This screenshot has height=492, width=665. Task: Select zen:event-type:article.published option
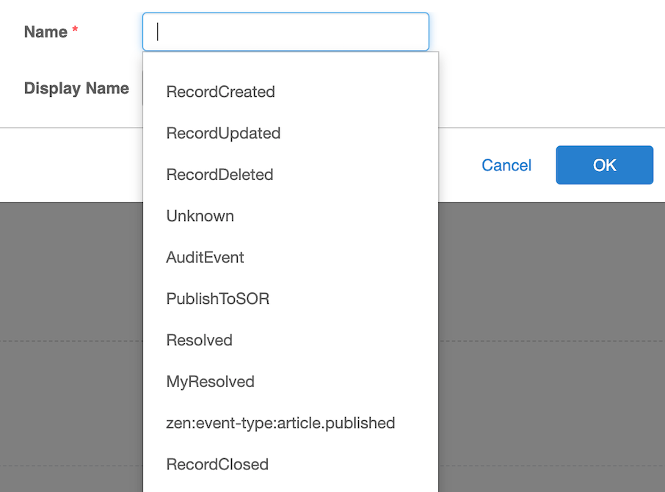coord(291,423)
